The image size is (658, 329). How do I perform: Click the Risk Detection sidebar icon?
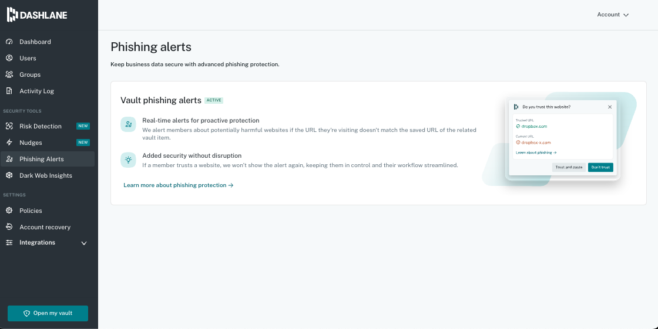9,126
